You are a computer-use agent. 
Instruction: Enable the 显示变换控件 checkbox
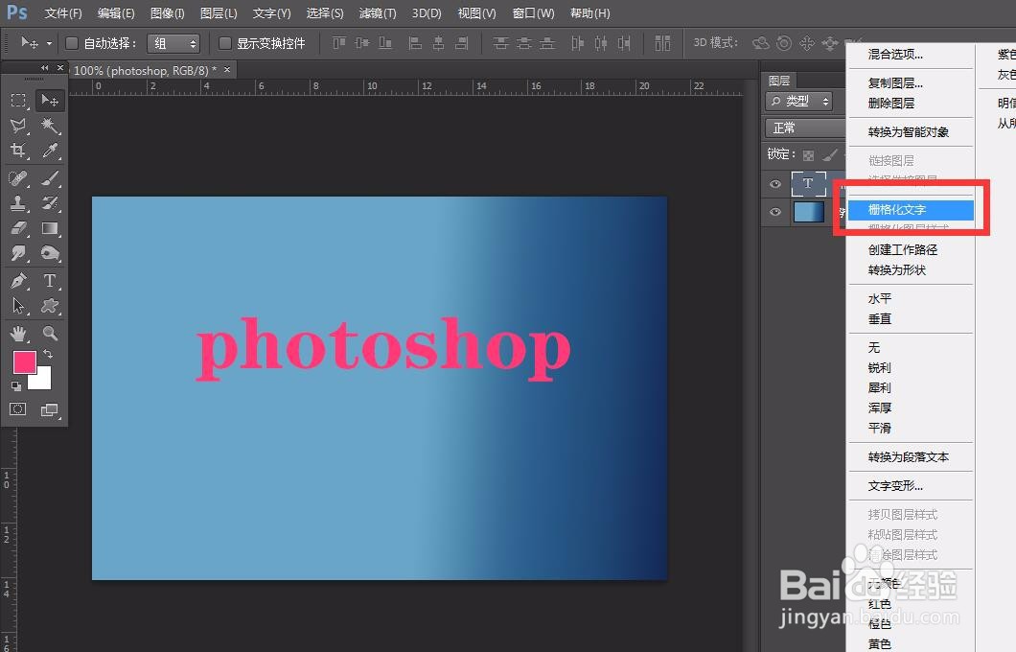coord(225,43)
